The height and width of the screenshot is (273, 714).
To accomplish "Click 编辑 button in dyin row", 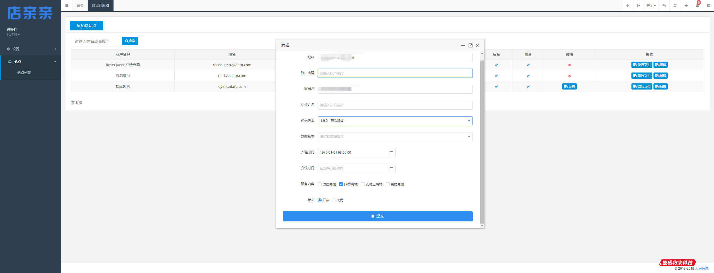I will click(x=660, y=87).
